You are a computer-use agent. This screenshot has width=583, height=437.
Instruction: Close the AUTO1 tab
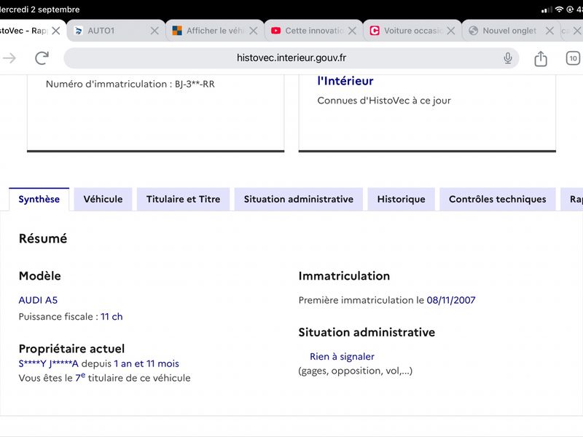(154, 31)
